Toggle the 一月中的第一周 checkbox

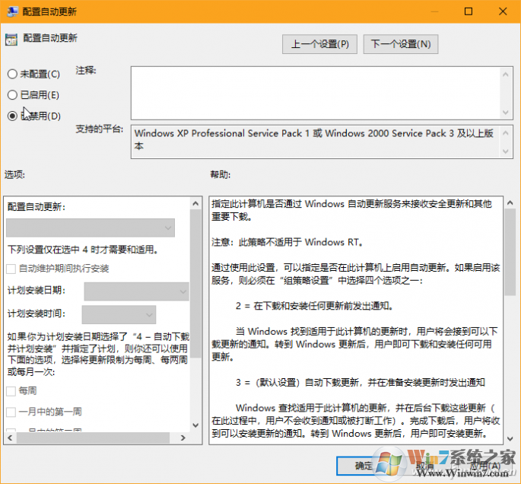tap(11, 412)
